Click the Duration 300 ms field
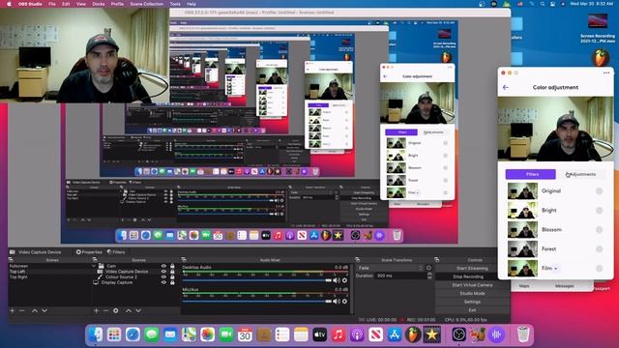Viewport: 619px width, 348px height. pyautogui.click(x=400, y=275)
